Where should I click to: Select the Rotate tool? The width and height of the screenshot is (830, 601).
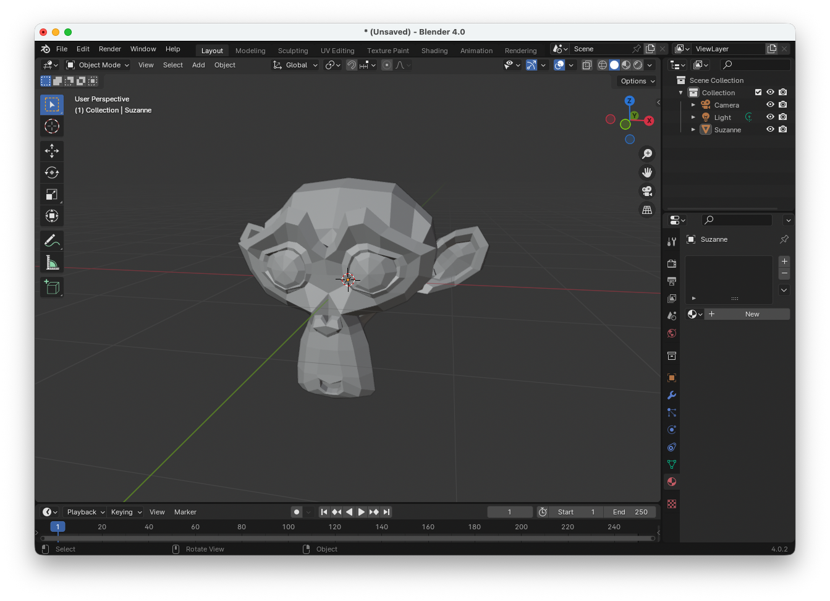pyautogui.click(x=52, y=173)
